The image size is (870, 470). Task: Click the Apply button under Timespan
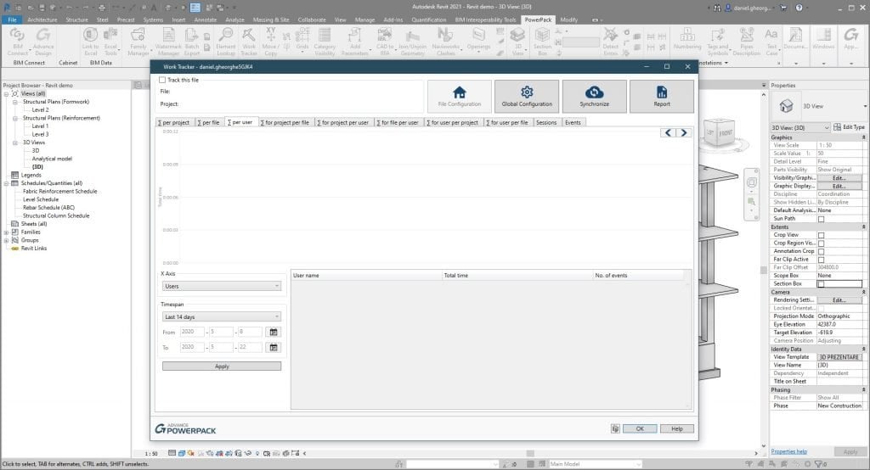click(222, 366)
